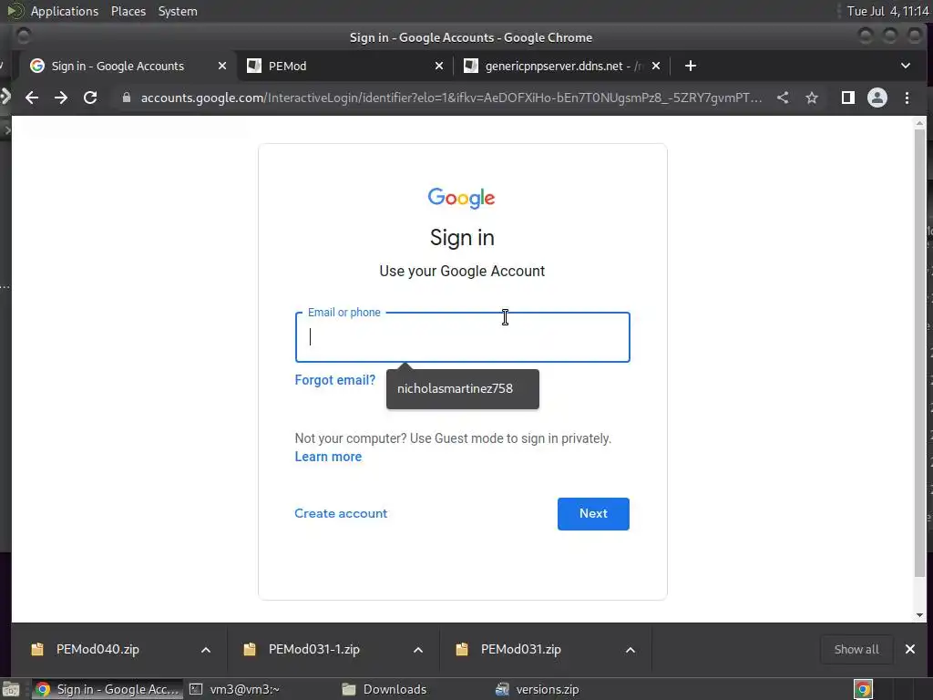This screenshot has height=700, width=933.
Task: Click the Next button
Action: pyautogui.click(x=593, y=514)
